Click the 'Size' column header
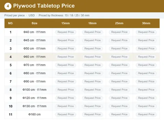164x123 pixels. click(x=35, y=23)
